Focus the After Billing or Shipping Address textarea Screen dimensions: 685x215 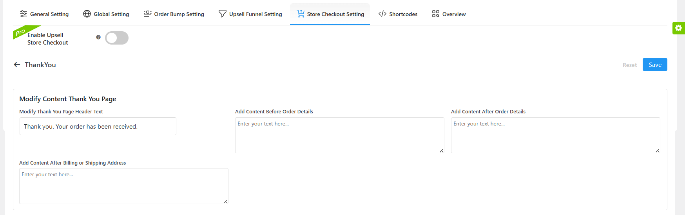pyautogui.click(x=124, y=186)
